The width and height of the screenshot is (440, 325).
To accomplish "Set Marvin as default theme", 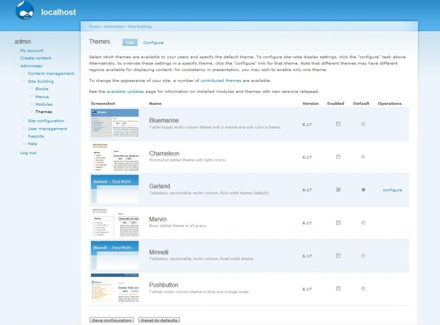I will (x=363, y=223).
